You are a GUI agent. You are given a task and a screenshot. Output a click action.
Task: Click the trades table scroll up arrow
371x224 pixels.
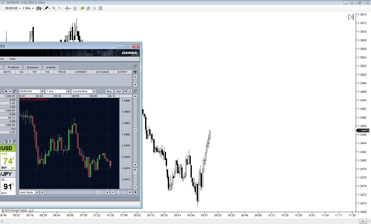click(135, 77)
